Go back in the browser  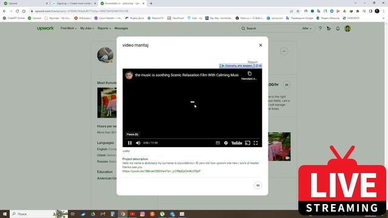pos(4,11)
